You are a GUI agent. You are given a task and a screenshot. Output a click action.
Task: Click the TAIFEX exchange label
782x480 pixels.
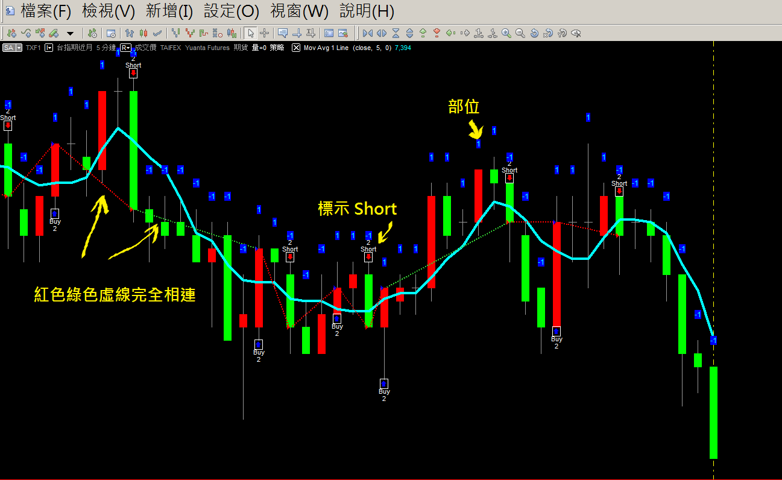point(170,48)
